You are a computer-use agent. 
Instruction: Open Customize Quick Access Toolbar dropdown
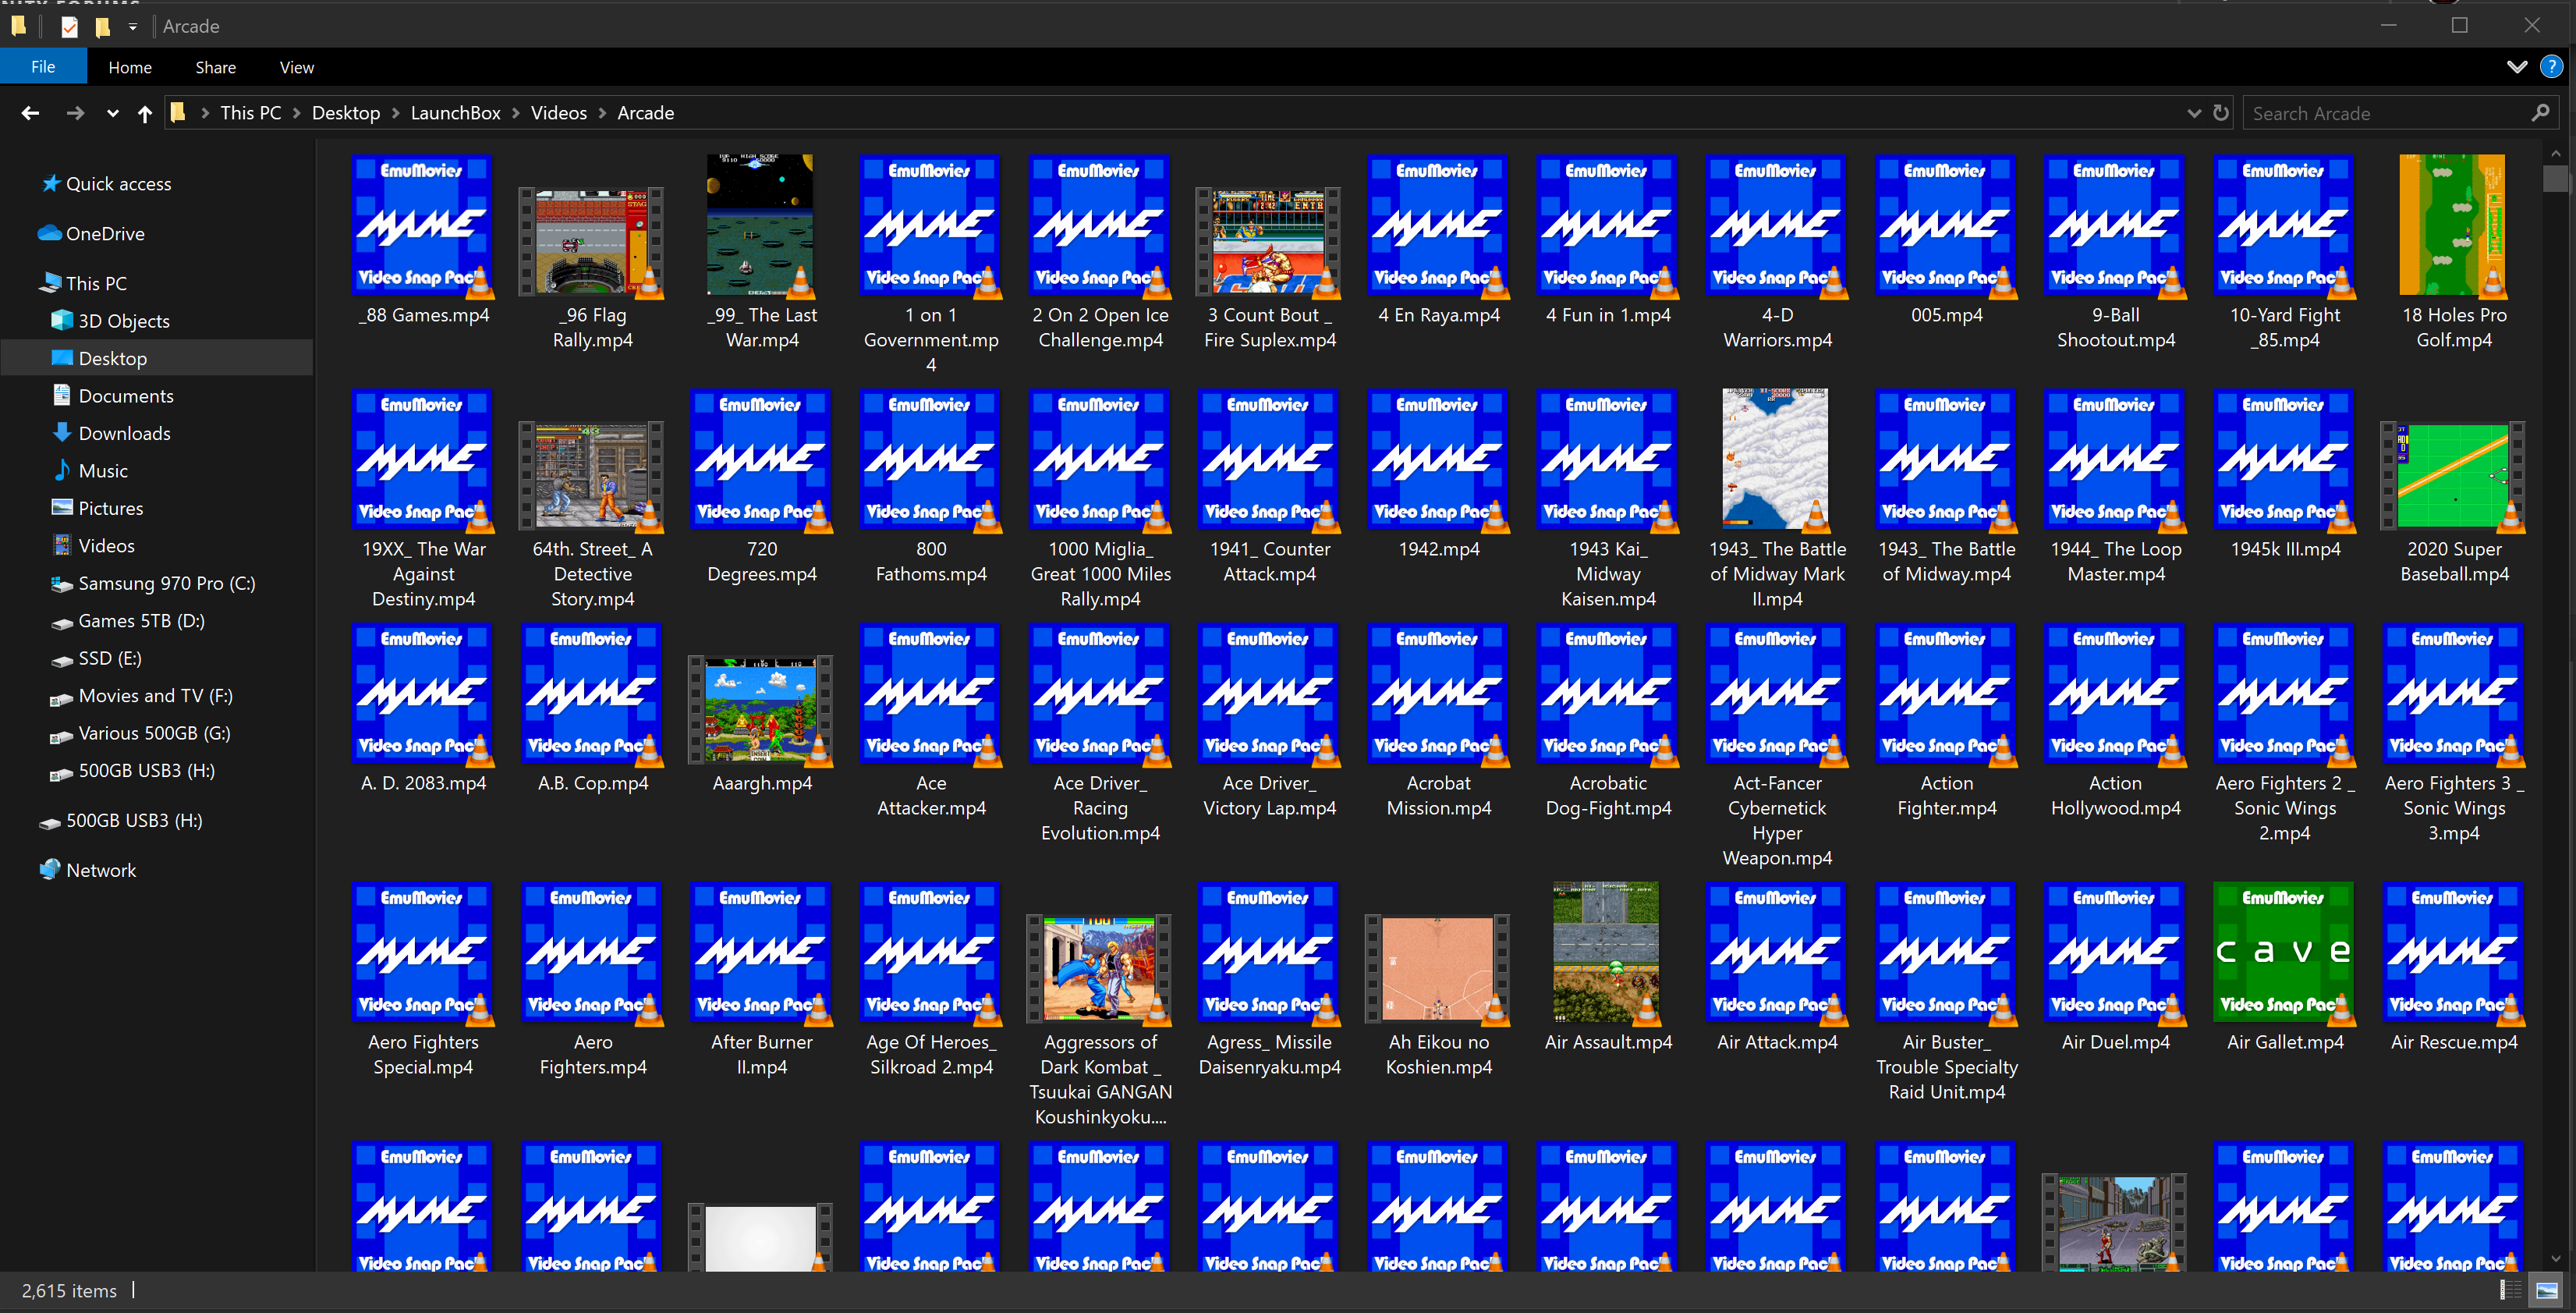click(x=132, y=26)
